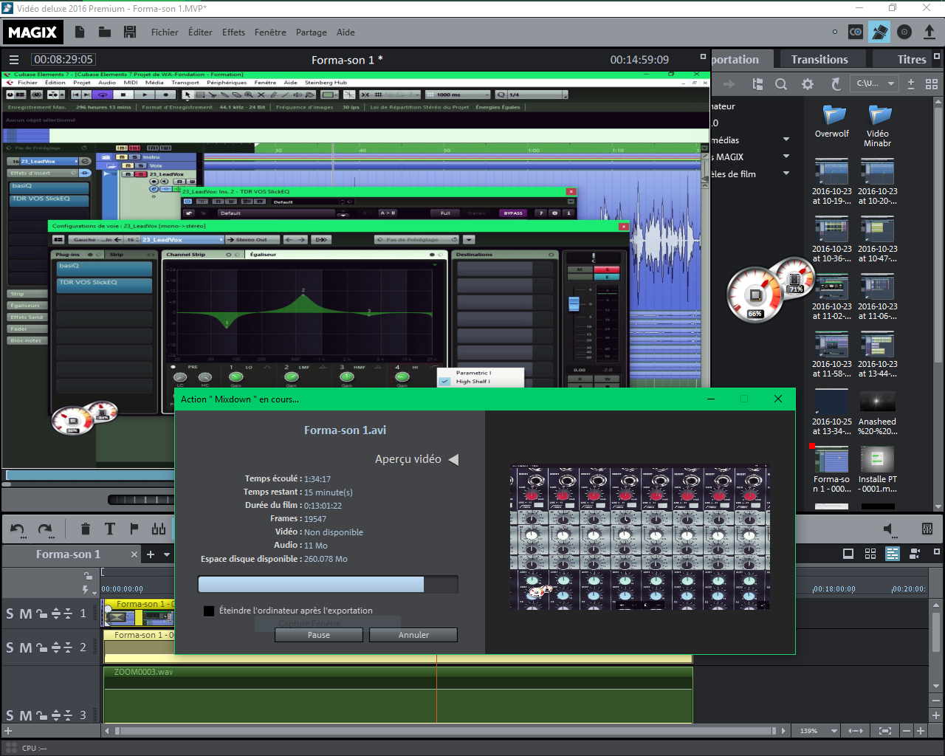This screenshot has width=945, height=756.
Task: Toggle lock on track 2
Action: [x=41, y=647]
